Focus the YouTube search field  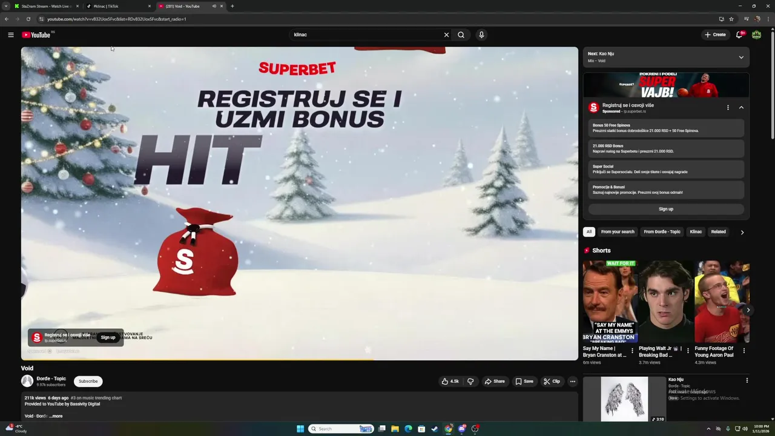pyautogui.click(x=368, y=35)
